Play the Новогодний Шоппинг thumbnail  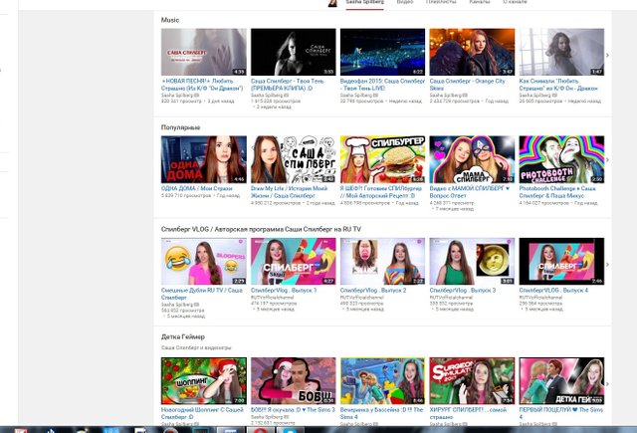pos(203,380)
